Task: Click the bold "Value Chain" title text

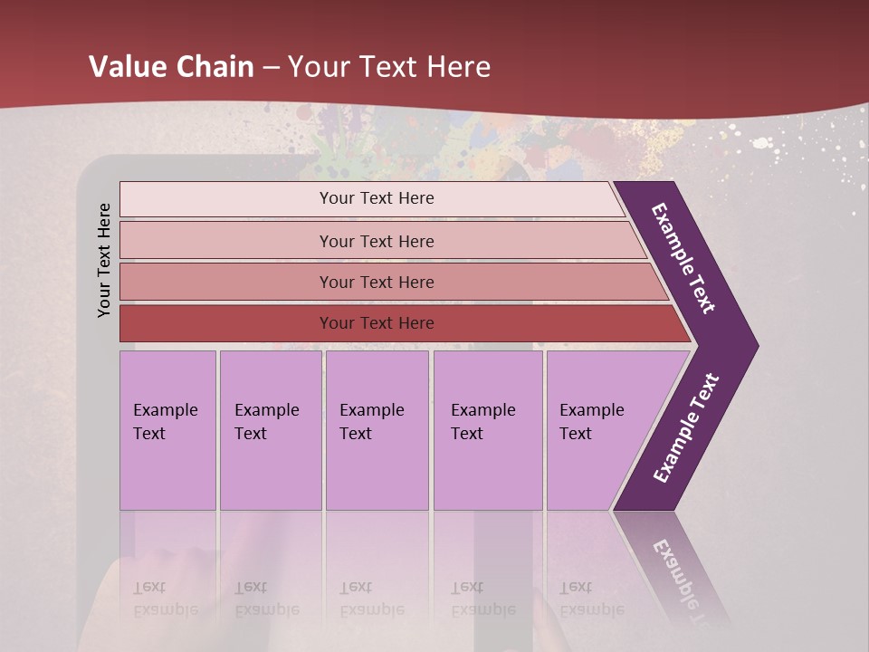Action: coord(171,67)
